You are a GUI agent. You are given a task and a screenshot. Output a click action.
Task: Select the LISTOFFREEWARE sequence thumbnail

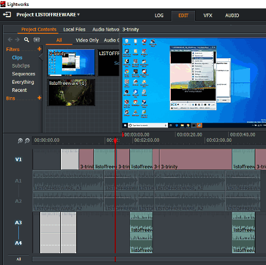click(x=109, y=63)
